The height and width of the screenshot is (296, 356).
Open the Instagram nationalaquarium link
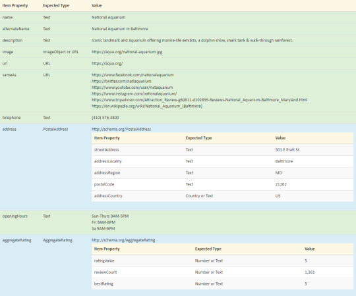click(x=134, y=93)
